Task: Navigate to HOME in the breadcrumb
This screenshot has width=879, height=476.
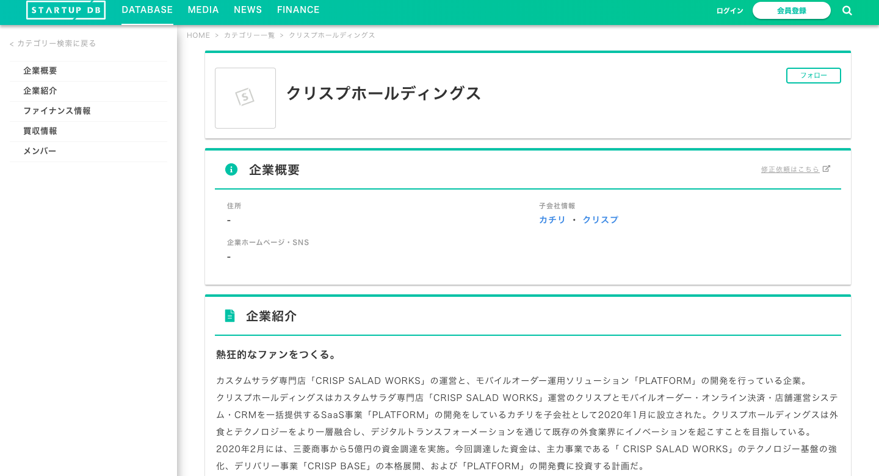Action: click(x=198, y=35)
